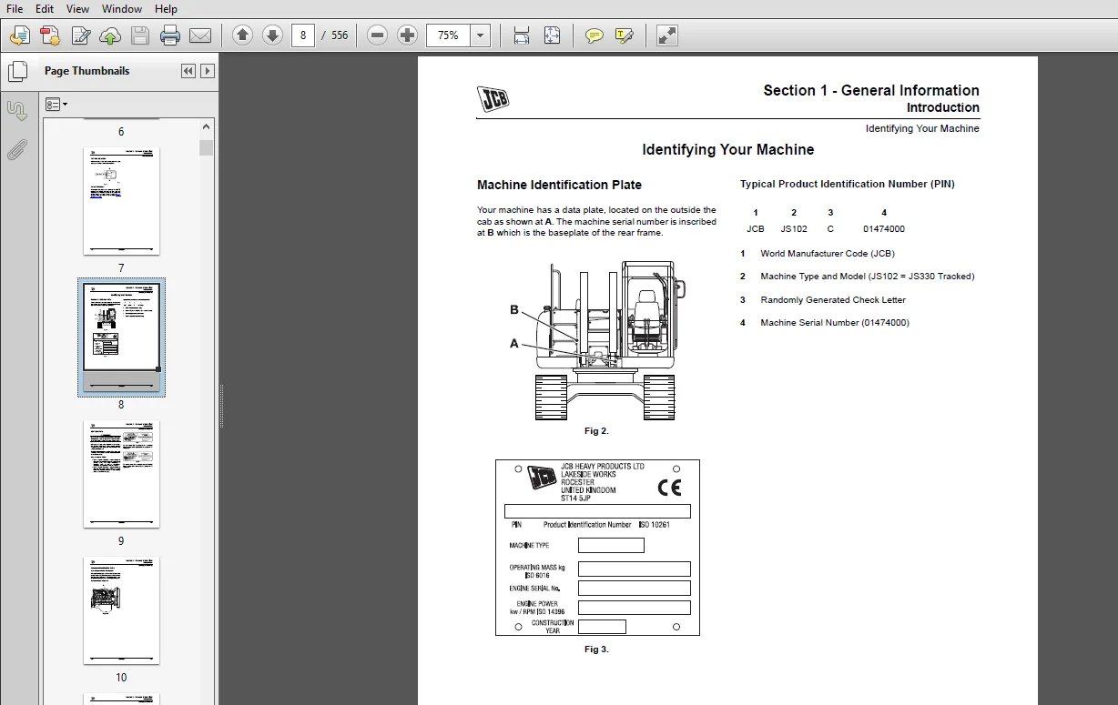The image size is (1118, 705).
Task: Click 'Machine Serial Number (01474000)' line
Action: click(835, 322)
